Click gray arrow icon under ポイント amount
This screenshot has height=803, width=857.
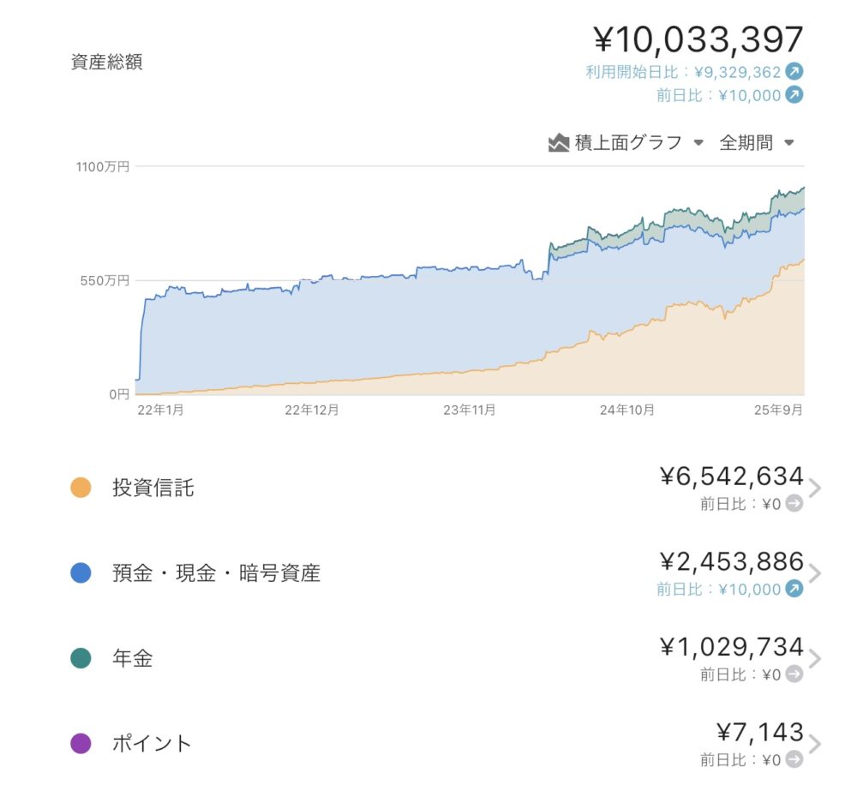tap(794, 759)
